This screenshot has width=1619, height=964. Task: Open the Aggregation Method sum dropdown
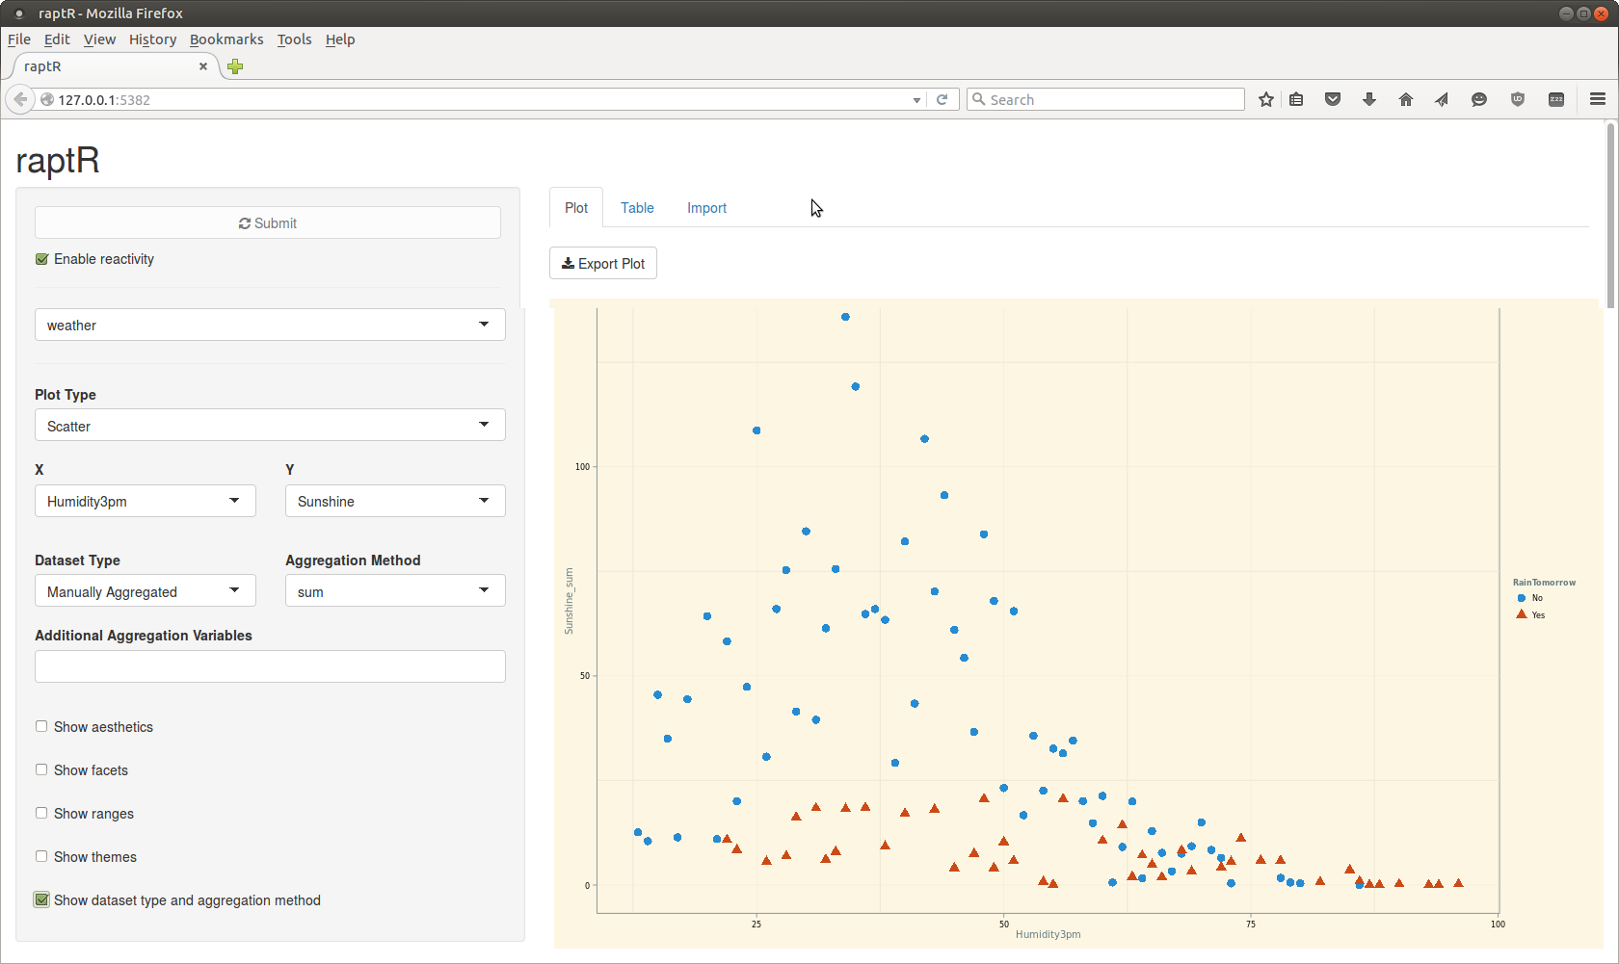point(395,591)
